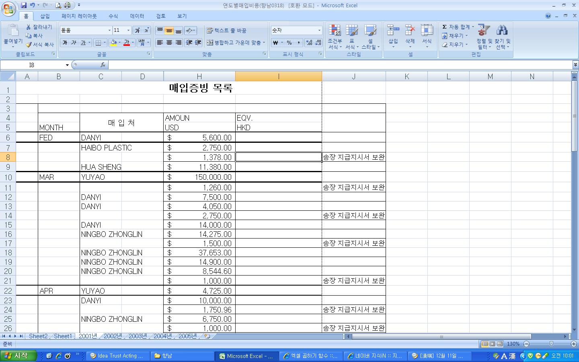The image size is (579, 362).
Task: Switch to the 수식 (Formulas) ribbon tab
Action: click(113, 16)
